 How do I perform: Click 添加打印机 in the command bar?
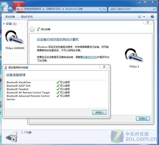[x=27, y=17]
